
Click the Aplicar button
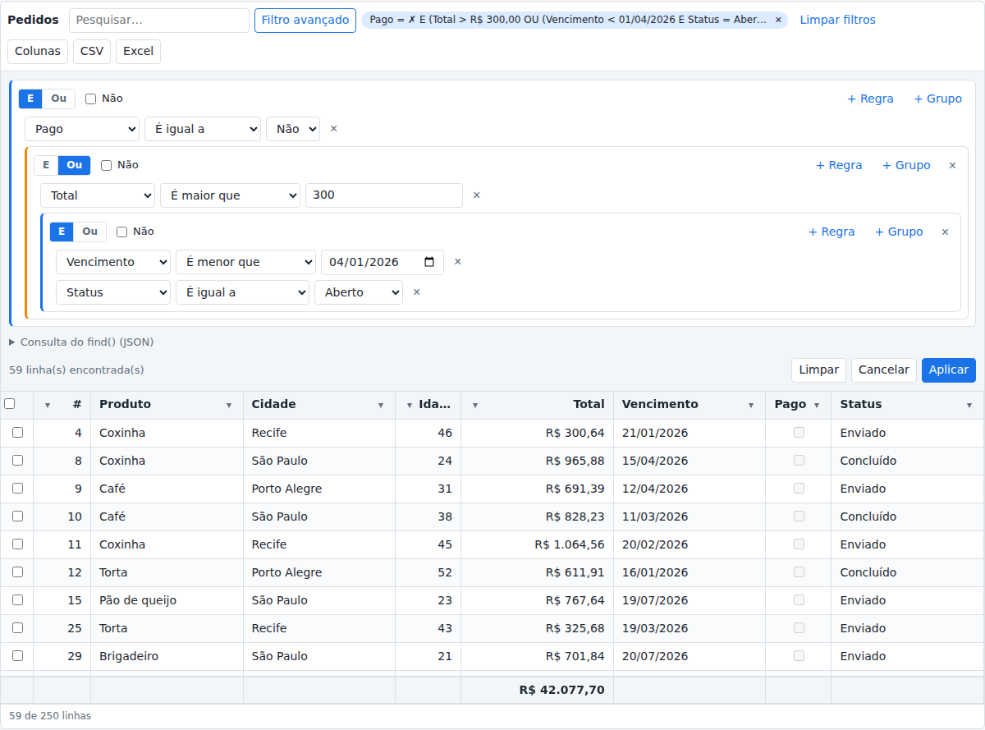949,370
